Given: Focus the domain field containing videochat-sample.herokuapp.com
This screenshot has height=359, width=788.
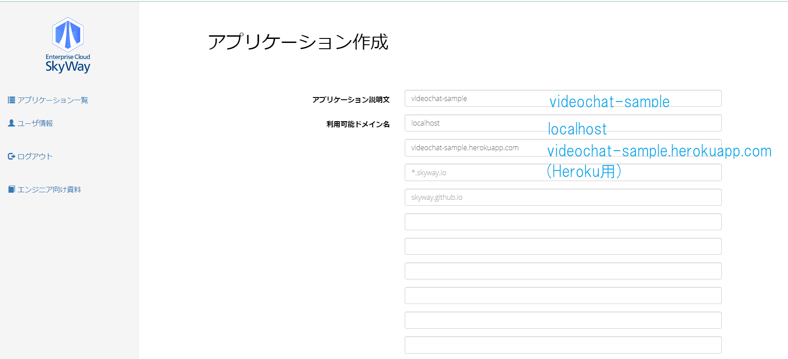Looking at the screenshot, I should [x=563, y=148].
